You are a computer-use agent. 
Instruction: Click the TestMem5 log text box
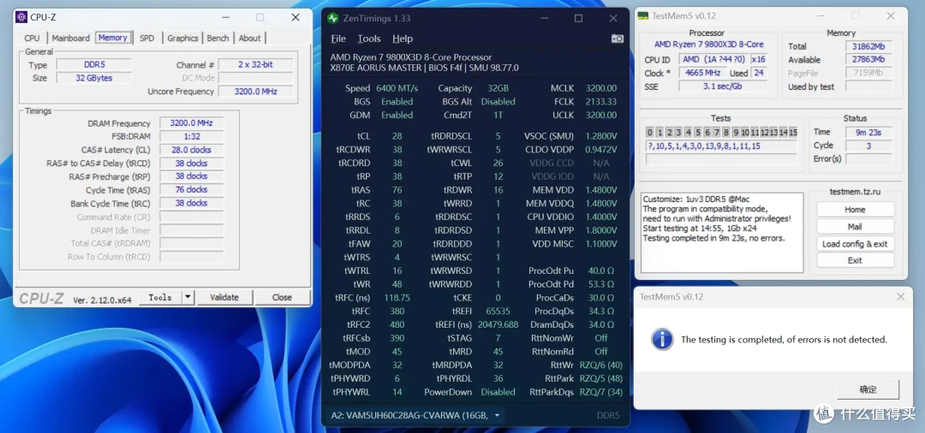point(722,233)
